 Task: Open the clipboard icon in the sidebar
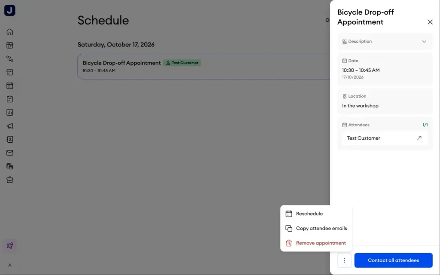(x=10, y=99)
